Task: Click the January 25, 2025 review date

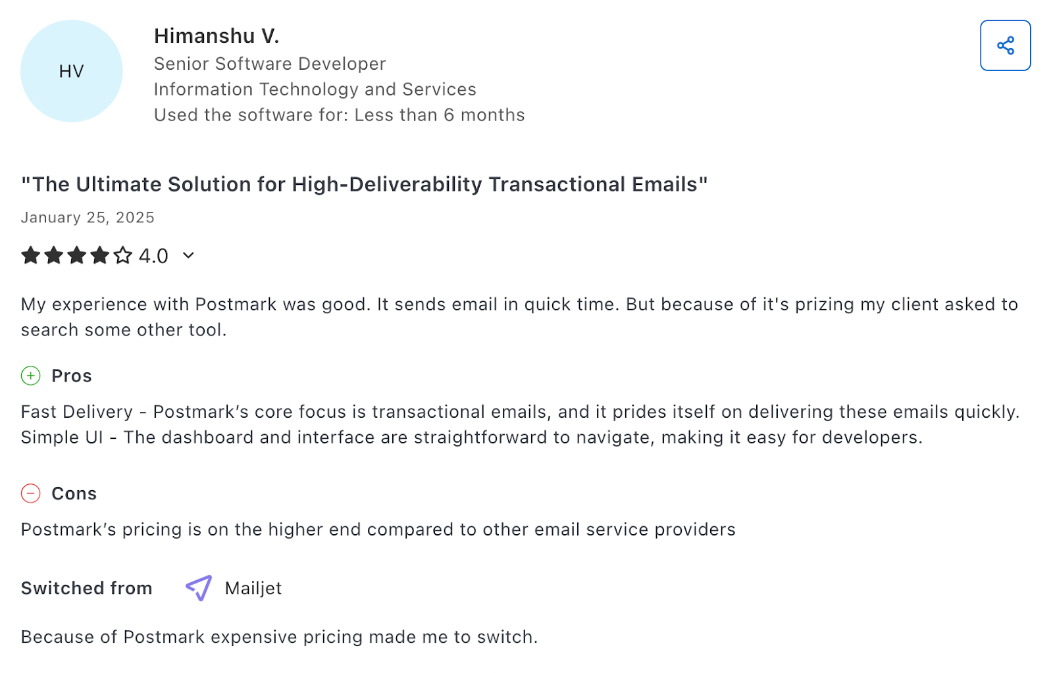Action: point(88,218)
